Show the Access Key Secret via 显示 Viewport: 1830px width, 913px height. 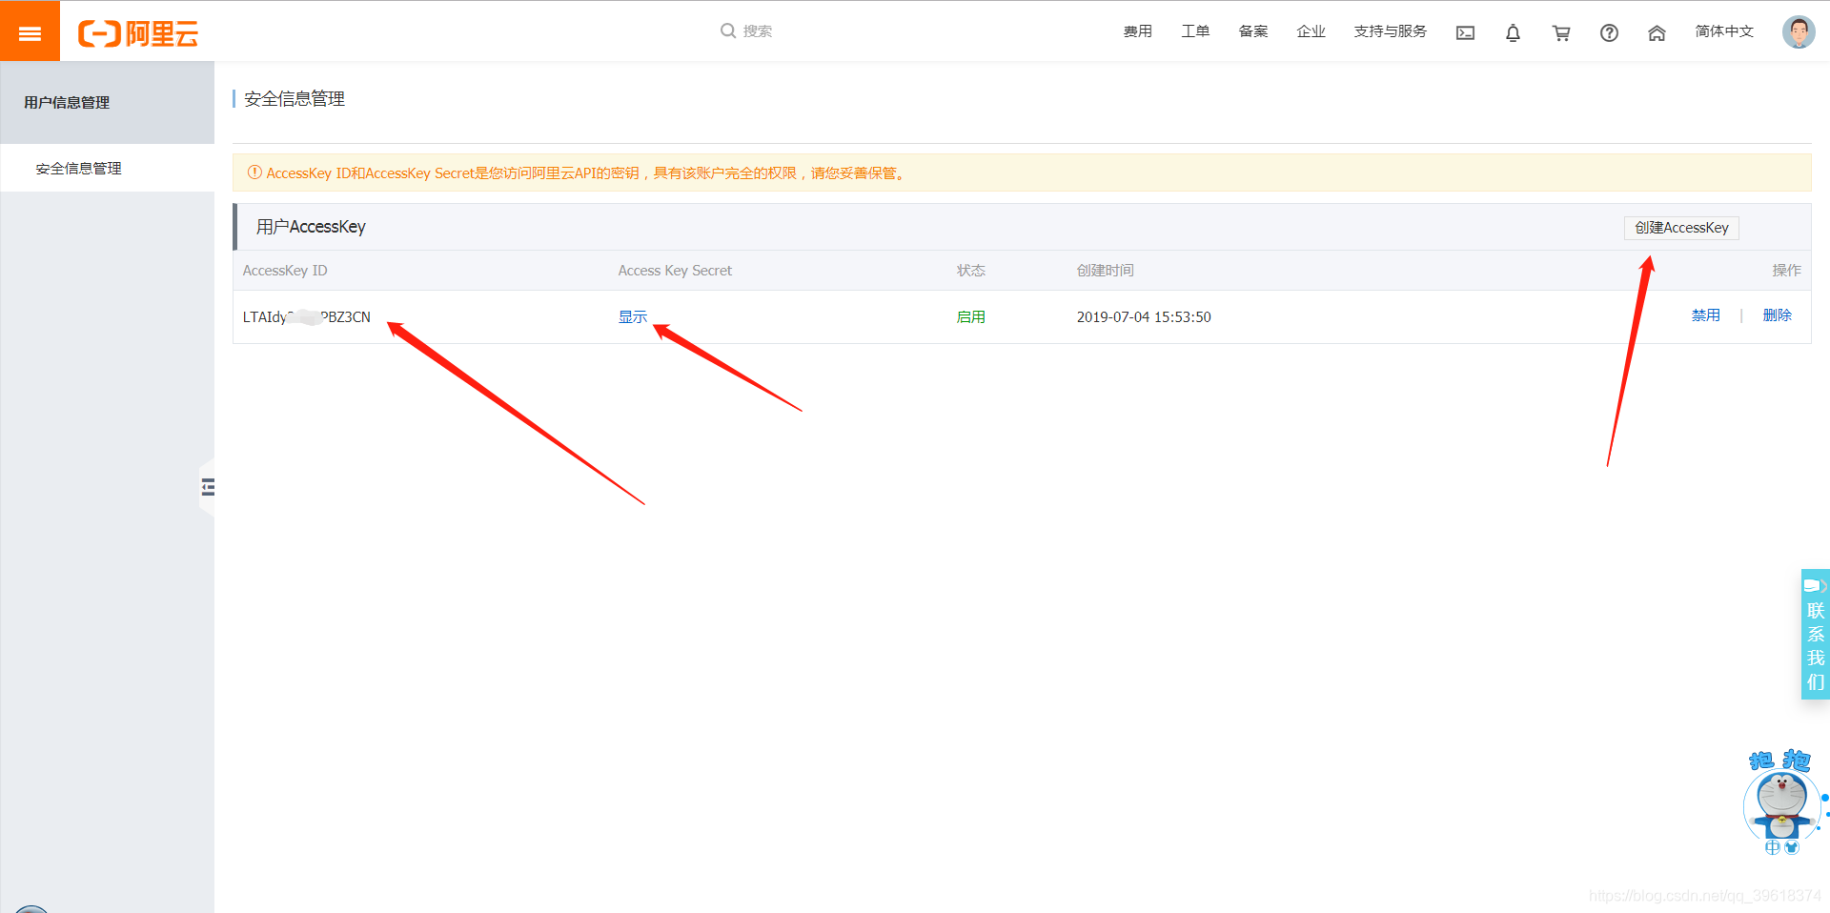click(632, 316)
